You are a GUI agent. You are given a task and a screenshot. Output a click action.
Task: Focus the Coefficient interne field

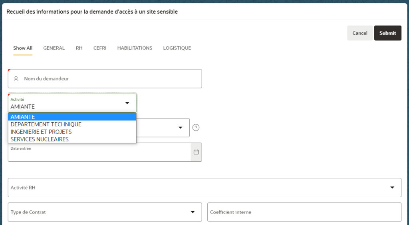pyautogui.click(x=304, y=212)
